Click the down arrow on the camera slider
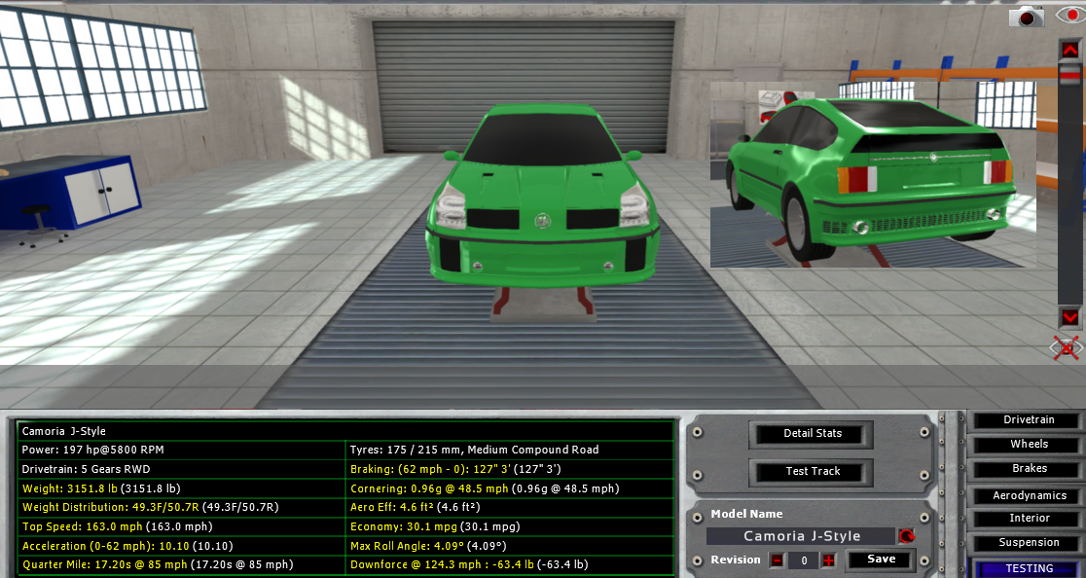Image resolution: width=1086 pixels, height=578 pixels. click(1069, 317)
